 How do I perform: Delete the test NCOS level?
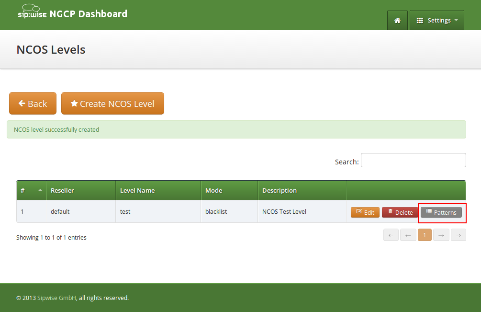(400, 212)
